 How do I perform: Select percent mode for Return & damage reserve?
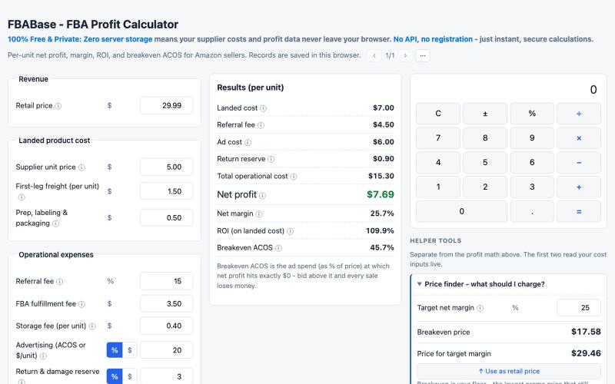[115, 376]
